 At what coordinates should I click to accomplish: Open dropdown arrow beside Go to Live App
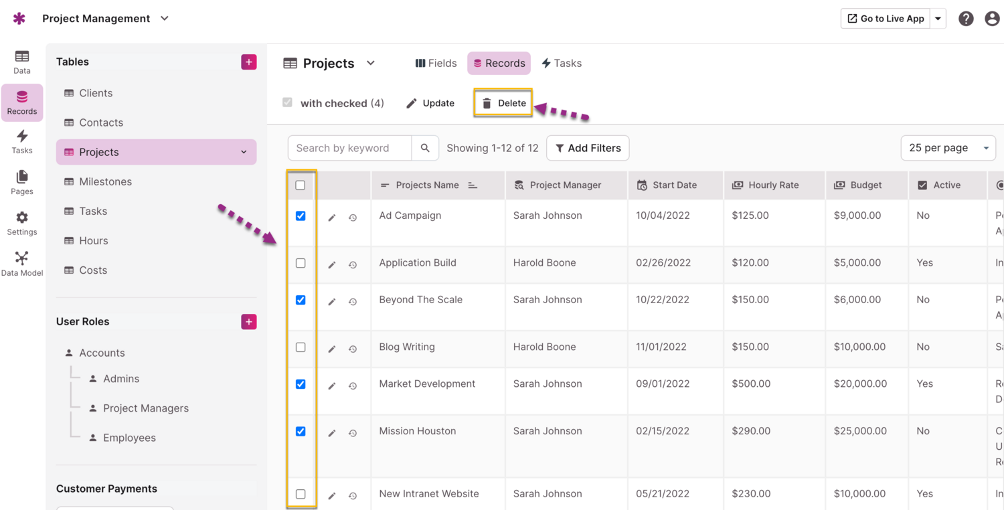938,19
